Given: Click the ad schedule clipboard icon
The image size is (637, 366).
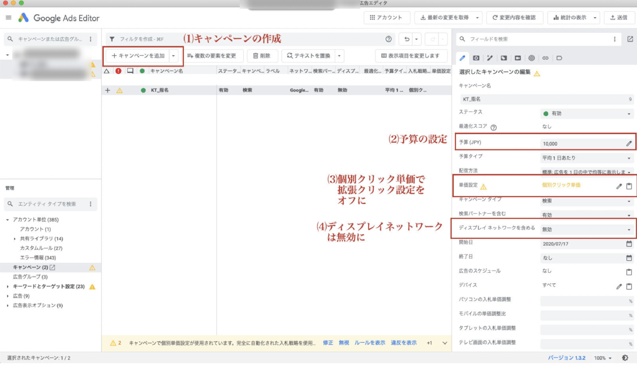Looking at the screenshot, I should click(629, 272).
